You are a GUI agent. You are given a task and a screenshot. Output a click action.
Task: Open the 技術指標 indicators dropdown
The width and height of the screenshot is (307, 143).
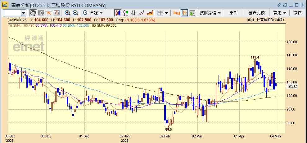(x=210, y=13)
